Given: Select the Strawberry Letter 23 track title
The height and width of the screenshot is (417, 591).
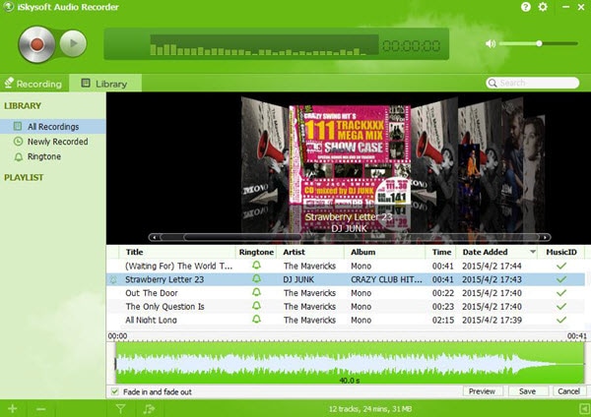Looking at the screenshot, I should coord(164,279).
